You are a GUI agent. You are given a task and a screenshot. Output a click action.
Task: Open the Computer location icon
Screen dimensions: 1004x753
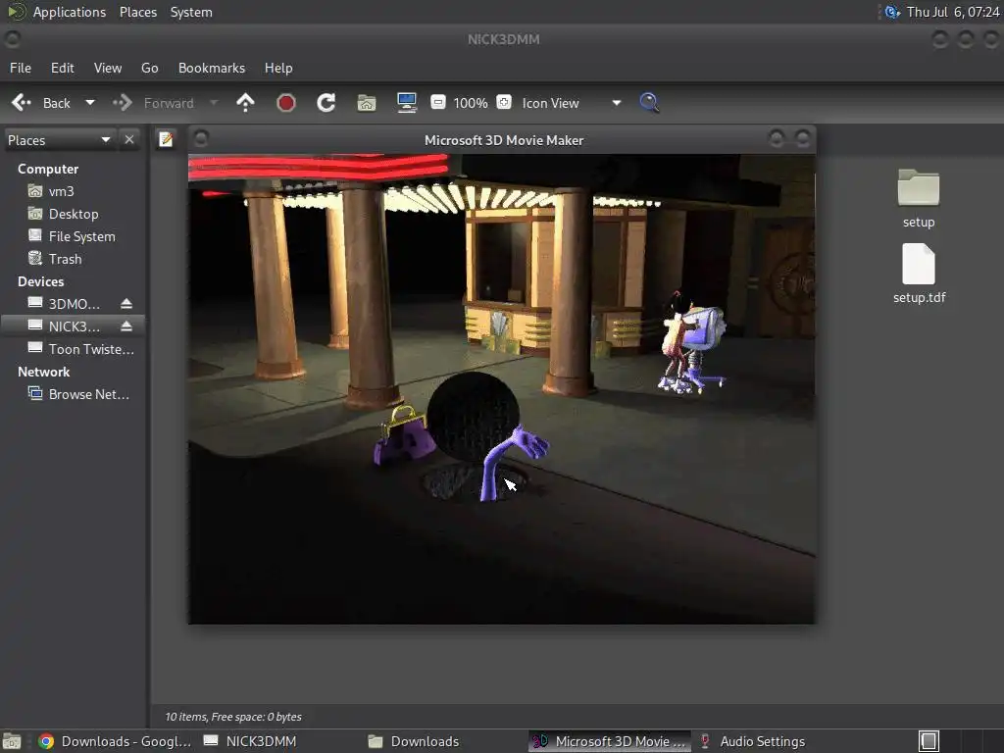pos(407,102)
